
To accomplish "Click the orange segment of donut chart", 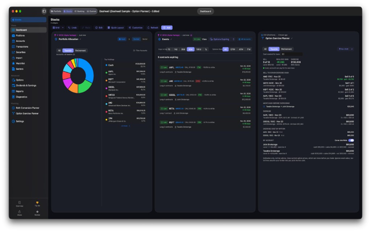I will pyautogui.click(x=74, y=88).
